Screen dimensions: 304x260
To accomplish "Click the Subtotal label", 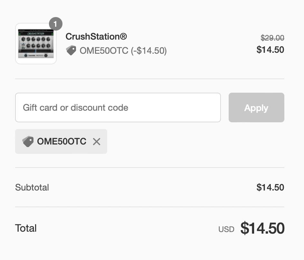I will coord(32,187).
